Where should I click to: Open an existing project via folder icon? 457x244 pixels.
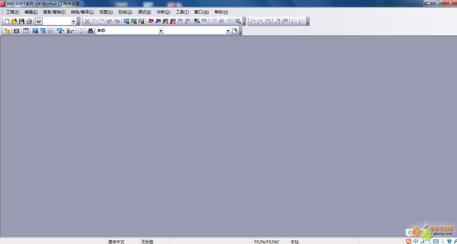[x=14, y=22]
